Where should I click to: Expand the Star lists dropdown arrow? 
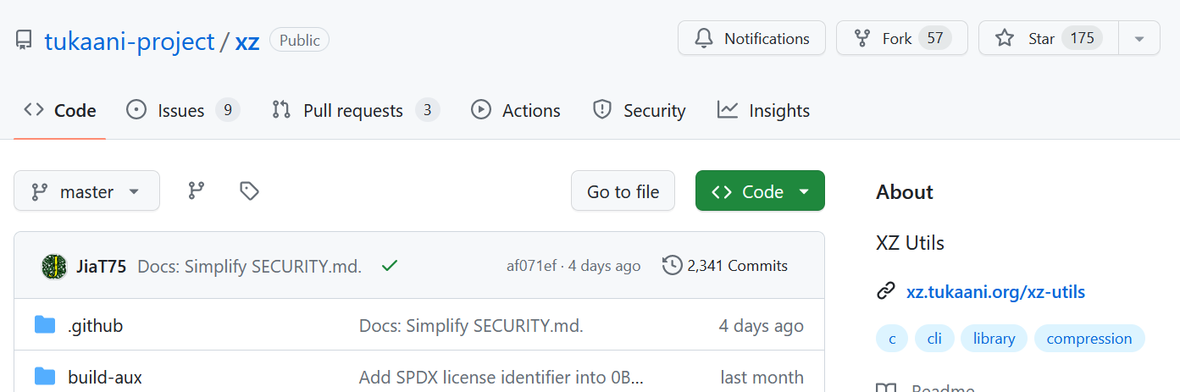click(x=1139, y=38)
